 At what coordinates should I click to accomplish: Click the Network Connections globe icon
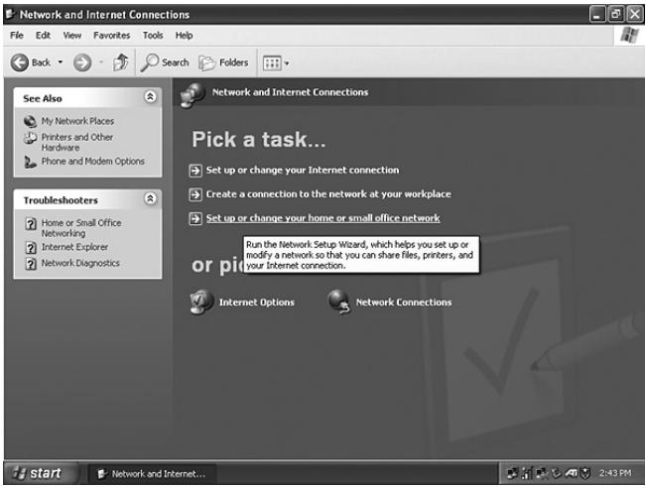[x=339, y=302]
